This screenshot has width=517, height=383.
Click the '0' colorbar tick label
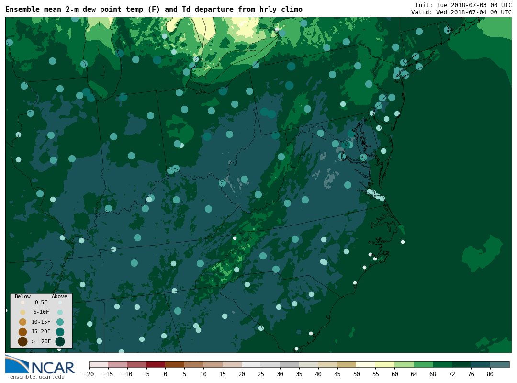point(165,374)
